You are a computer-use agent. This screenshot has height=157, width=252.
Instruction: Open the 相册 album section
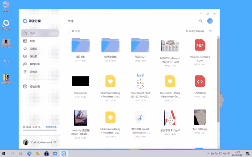coord(32,41)
